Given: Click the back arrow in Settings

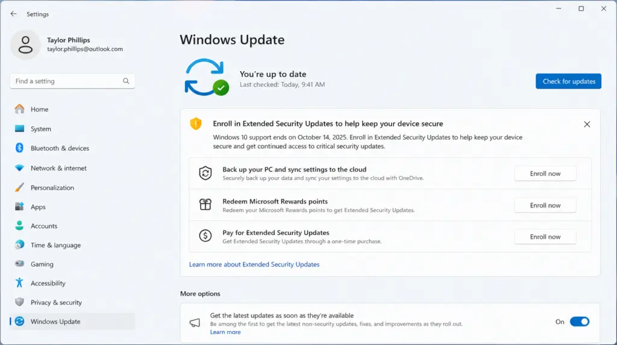Looking at the screenshot, I should point(13,14).
